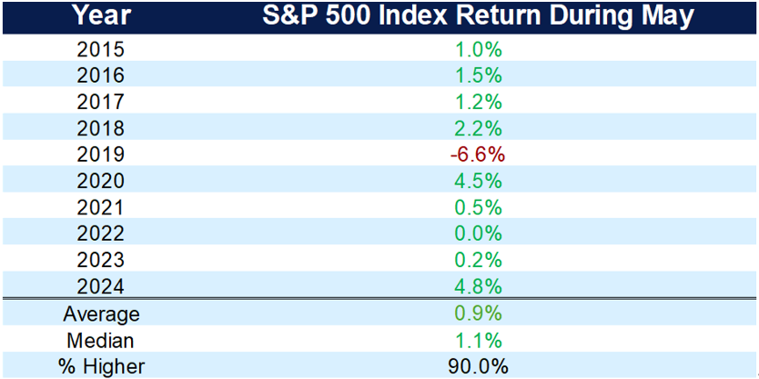Click the 1.1% median value
759x379 pixels.
(477, 341)
